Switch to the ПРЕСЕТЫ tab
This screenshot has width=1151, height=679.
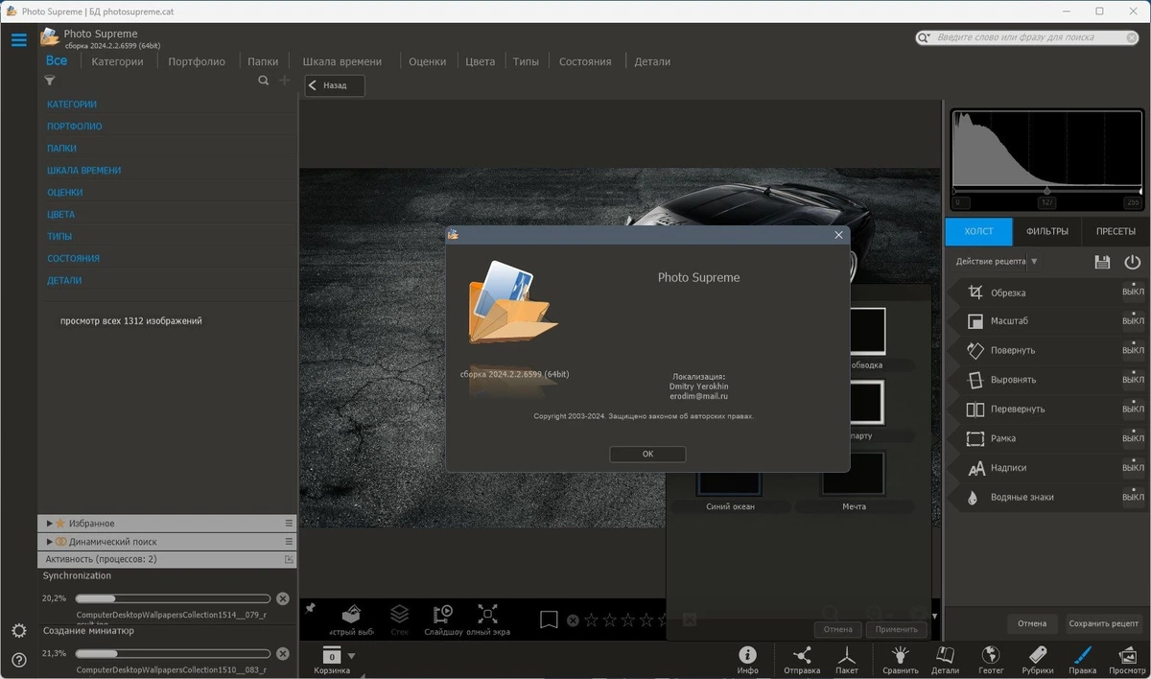(1116, 231)
